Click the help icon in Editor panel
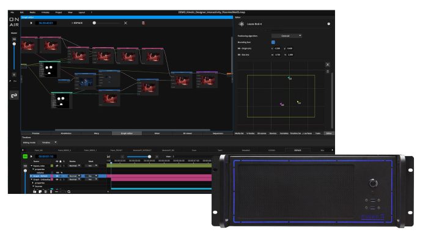 pyautogui.click(x=329, y=24)
